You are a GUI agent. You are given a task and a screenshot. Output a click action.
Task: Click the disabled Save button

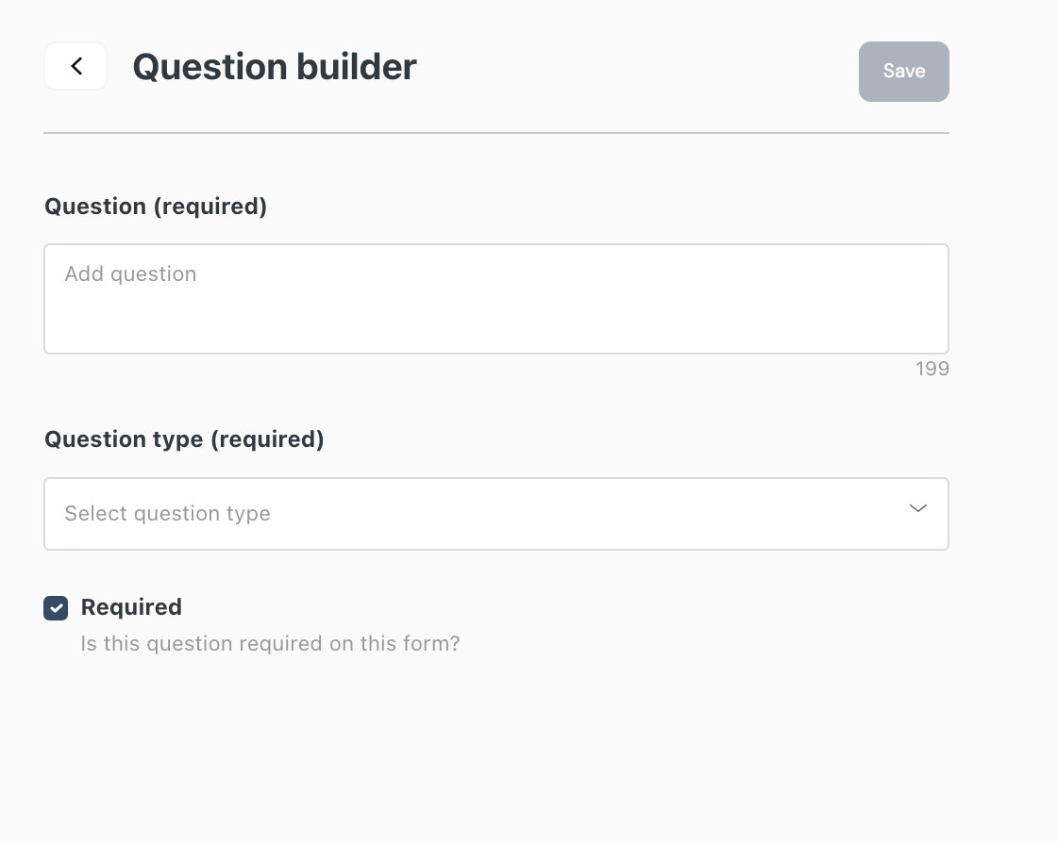tap(903, 72)
